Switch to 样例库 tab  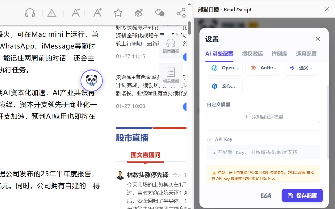click(279, 54)
